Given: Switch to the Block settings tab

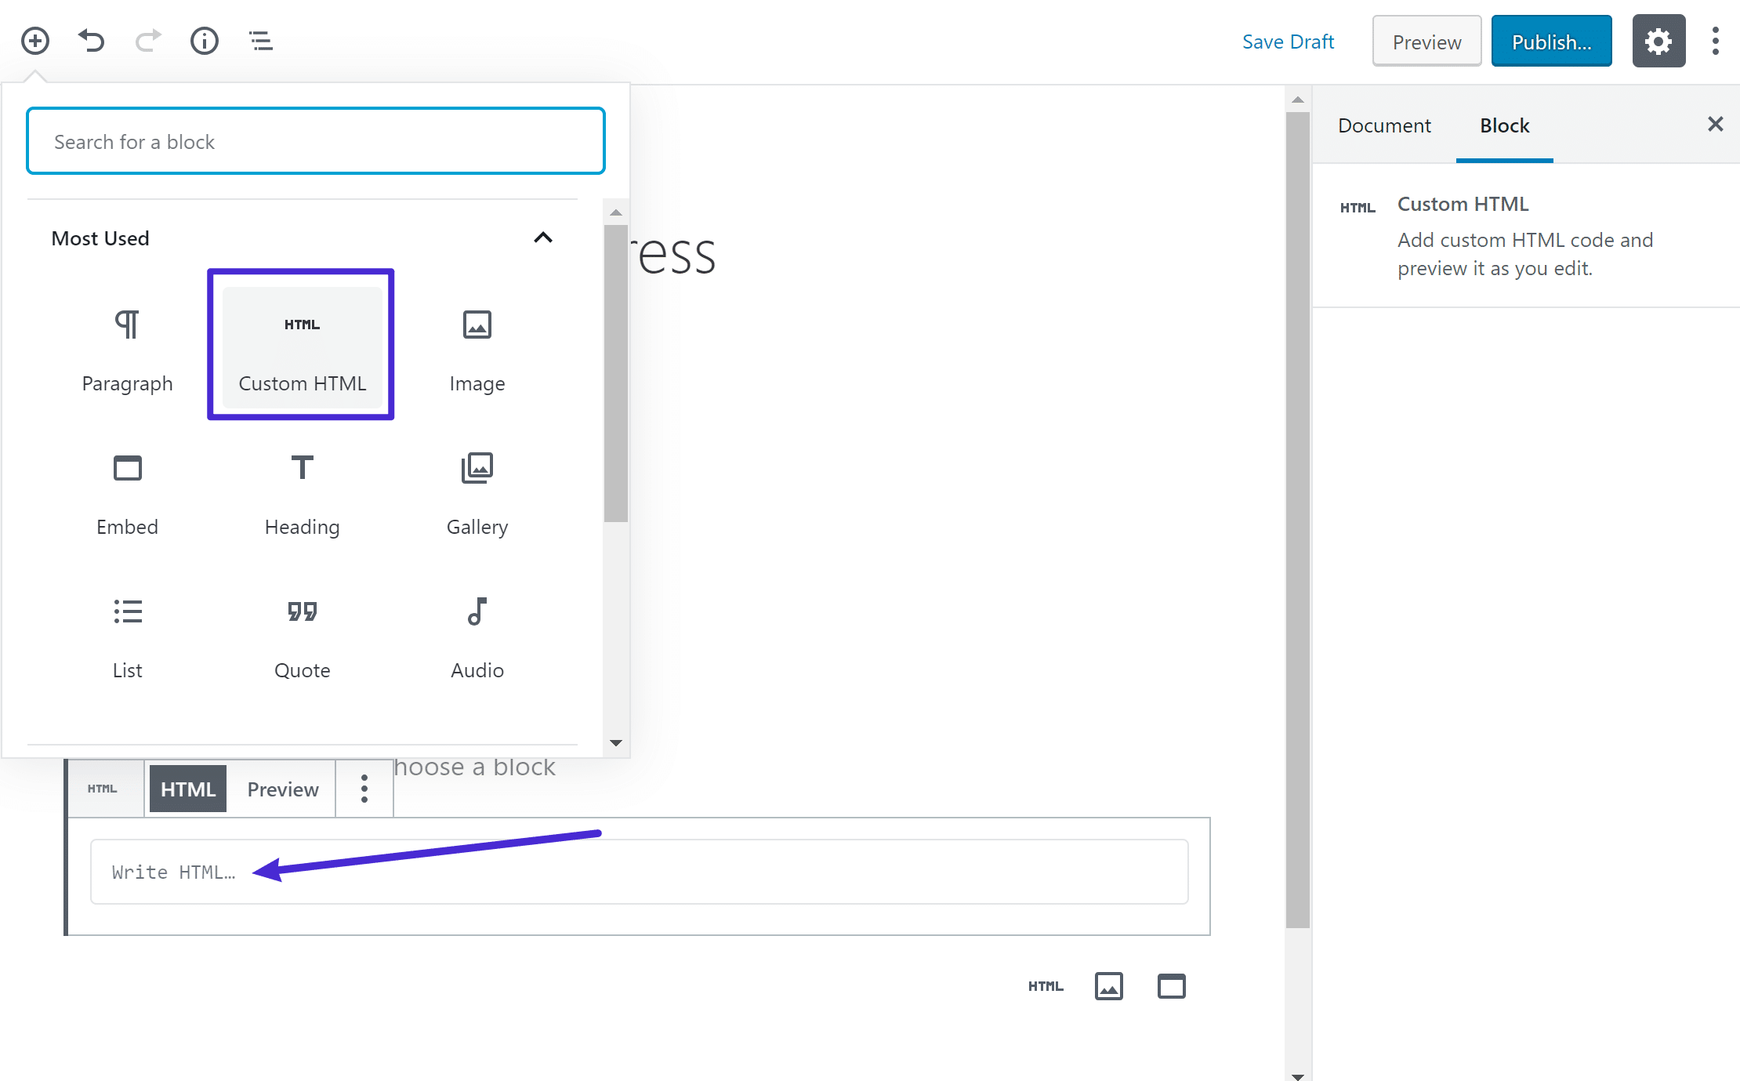Looking at the screenshot, I should (1505, 125).
